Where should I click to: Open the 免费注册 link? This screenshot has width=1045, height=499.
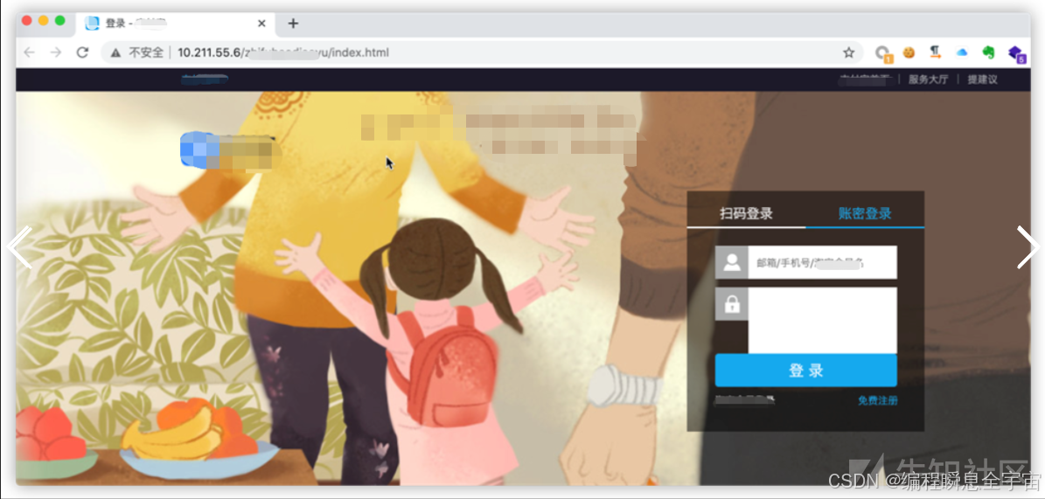click(x=878, y=400)
